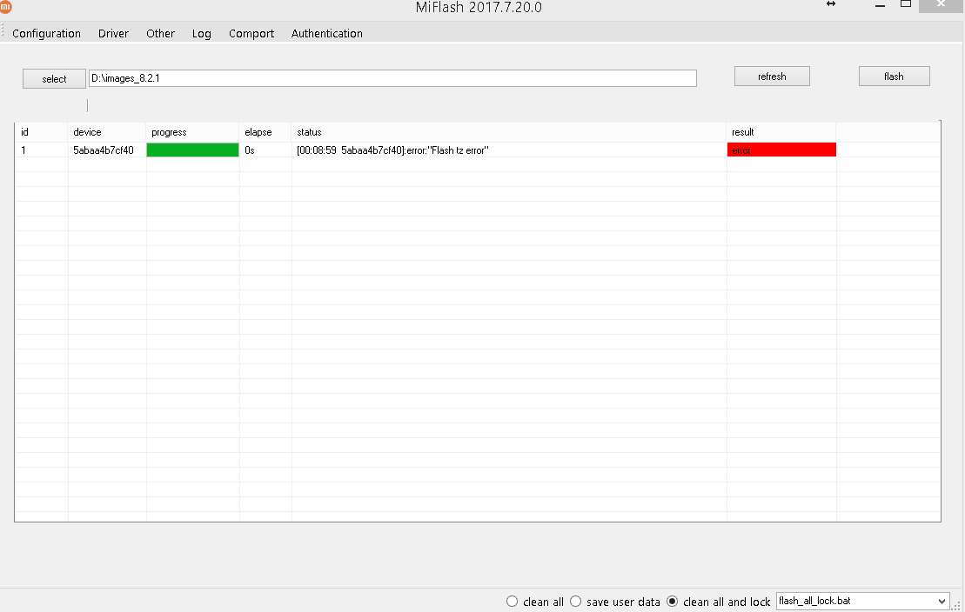This screenshot has height=612, width=965.
Task: Open the Driver menu
Action: pyautogui.click(x=113, y=33)
